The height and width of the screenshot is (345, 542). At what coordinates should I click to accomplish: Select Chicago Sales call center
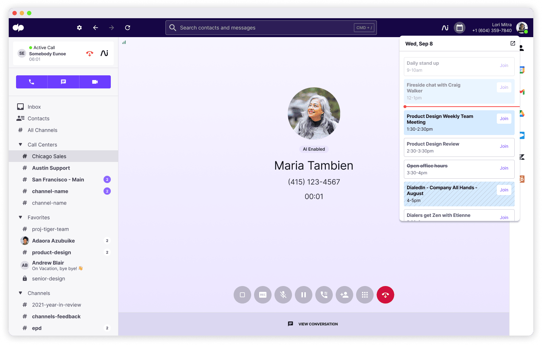63,156
